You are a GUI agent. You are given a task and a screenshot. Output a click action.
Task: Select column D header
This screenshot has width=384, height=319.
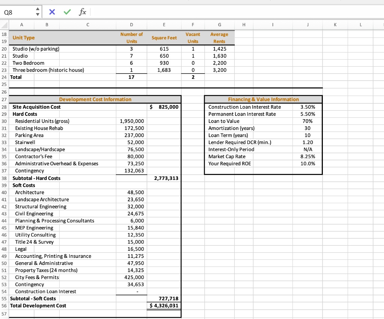[132, 25]
